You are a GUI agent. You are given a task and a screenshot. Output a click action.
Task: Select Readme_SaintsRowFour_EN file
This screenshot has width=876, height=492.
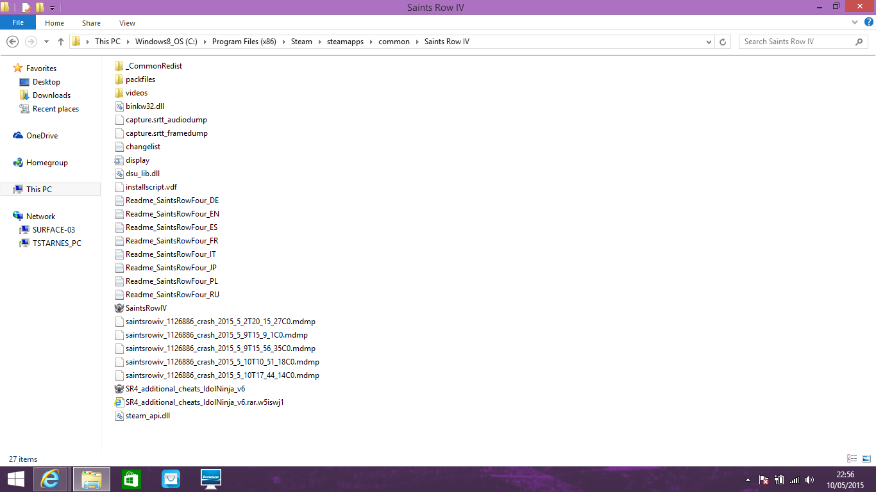[173, 214]
